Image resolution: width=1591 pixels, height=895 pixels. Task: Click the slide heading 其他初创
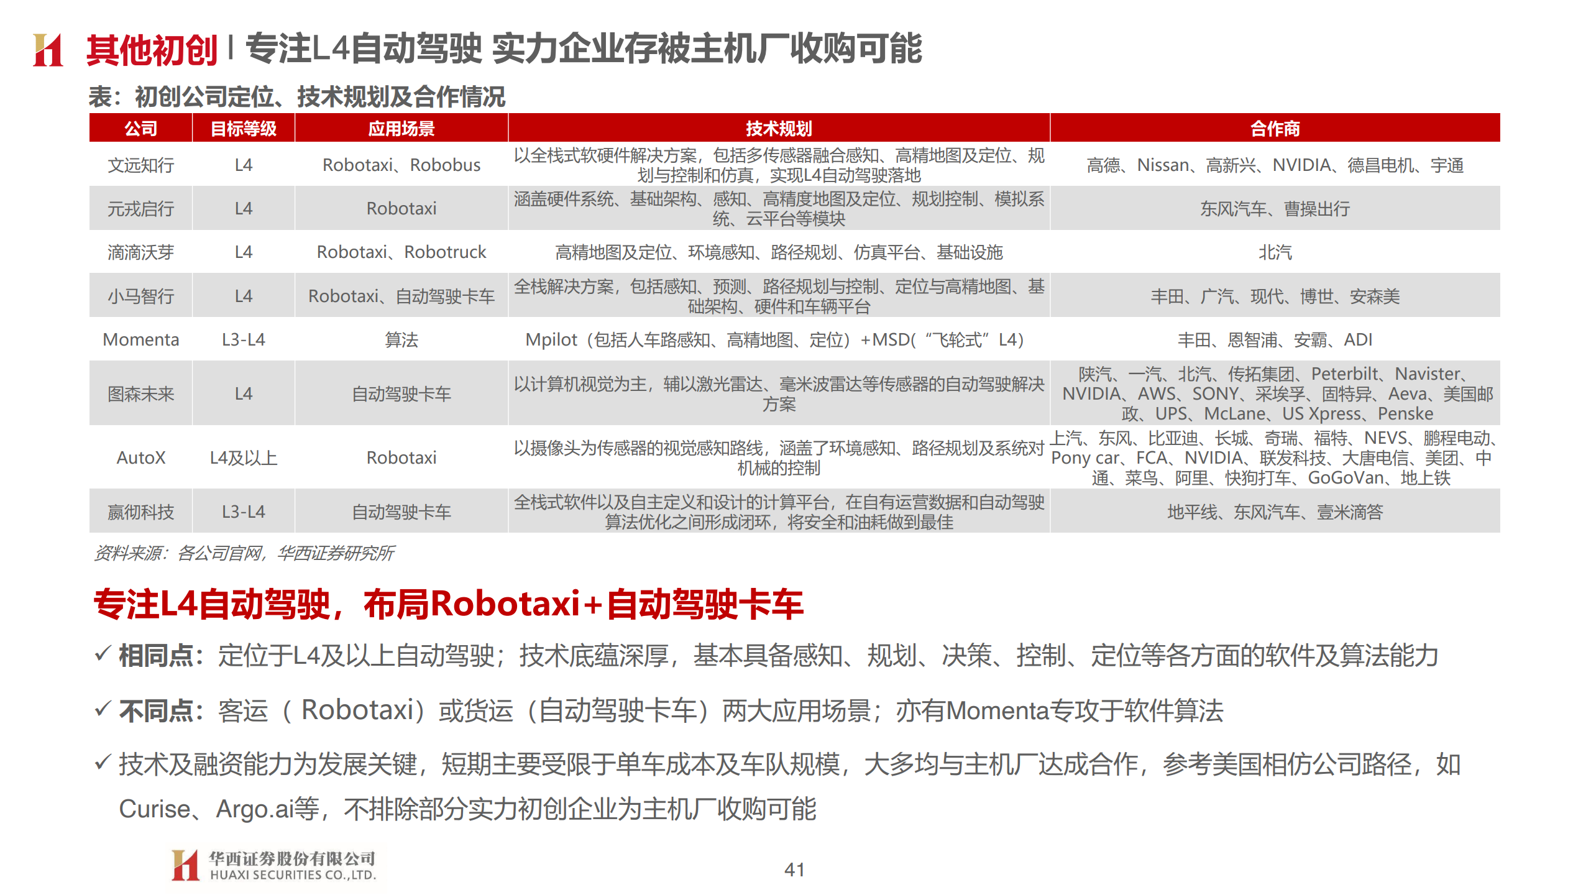[152, 50]
